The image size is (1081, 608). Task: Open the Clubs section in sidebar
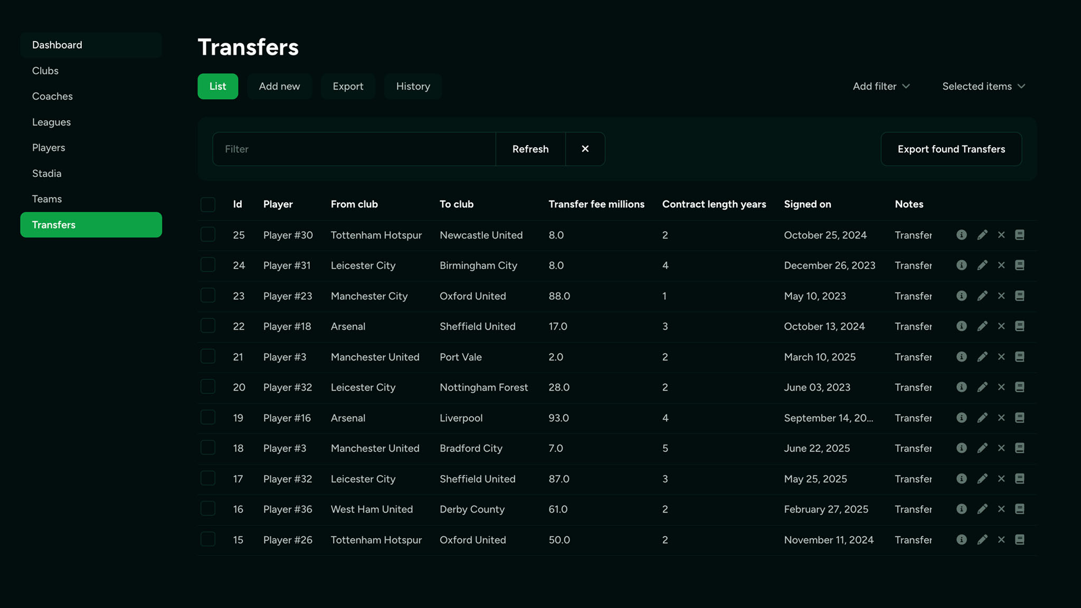pyautogui.click(x=45, y=71)
